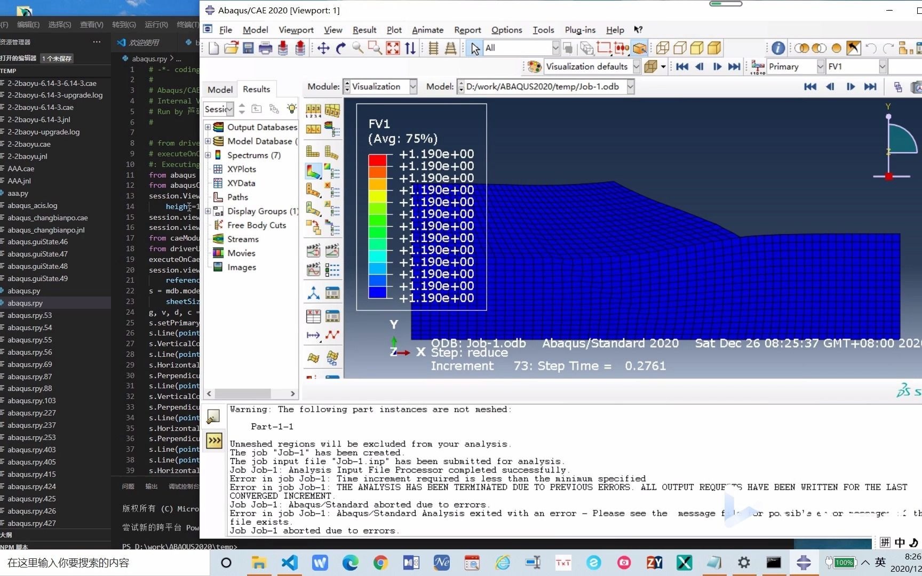The width and height of the screenshot is (922, 576).
Task: Click Create XY Data table icon
Action: pyautogui.click(x=313, y=316)
